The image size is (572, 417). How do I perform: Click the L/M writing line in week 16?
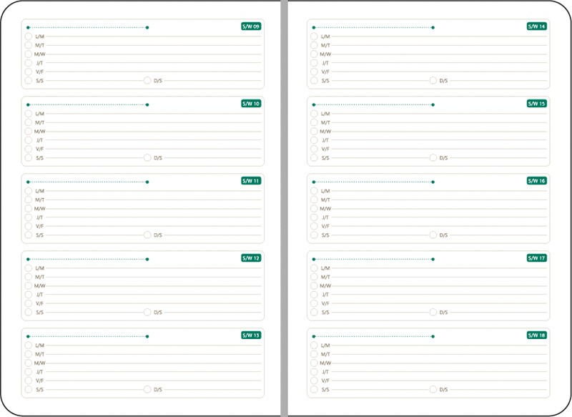[439, 191]
